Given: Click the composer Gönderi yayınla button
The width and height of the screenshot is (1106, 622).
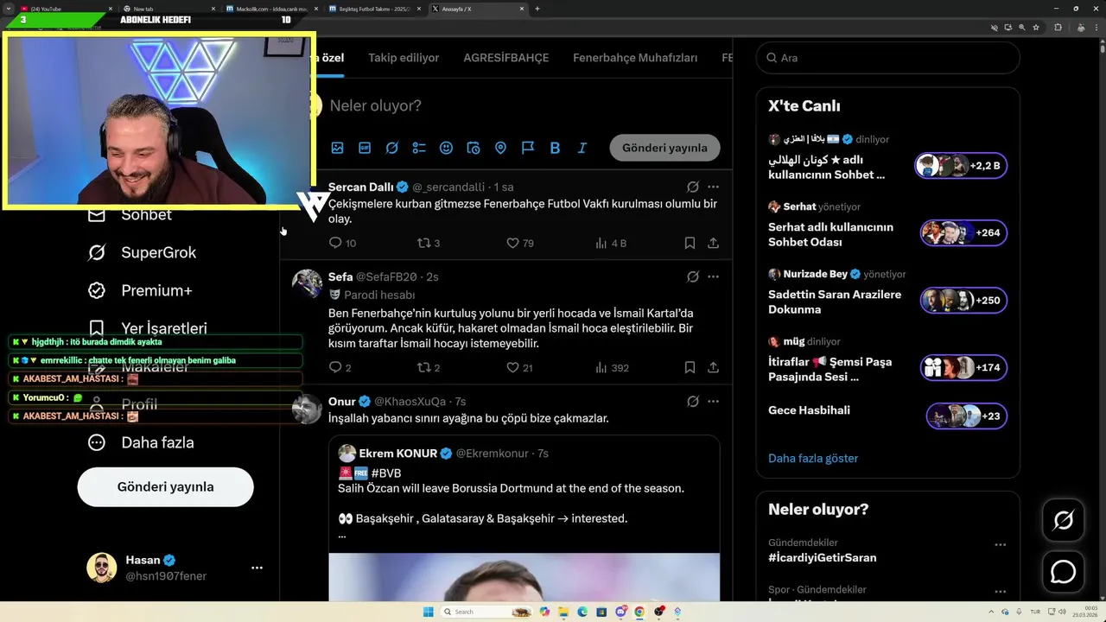Looking at the screenshot, I should pyautogui.click(x=664, y=148).
